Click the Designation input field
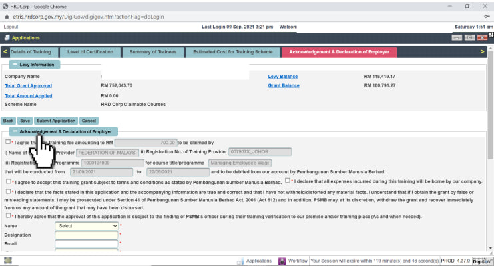Screen dimensions: 494x266 coord(87,235)
